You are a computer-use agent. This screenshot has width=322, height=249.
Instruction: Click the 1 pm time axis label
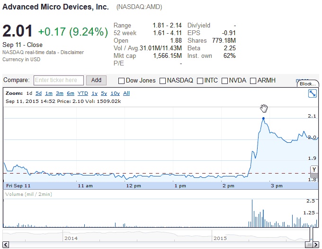click(180, 186)
